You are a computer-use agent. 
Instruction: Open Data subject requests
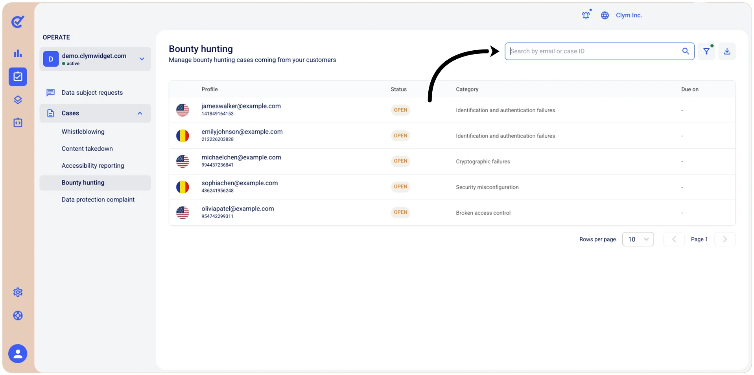(92, 93)
